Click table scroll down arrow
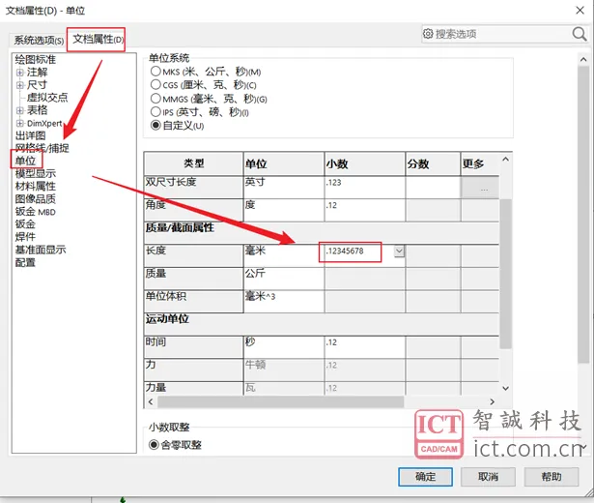Screen dimensions: 594x503 505,388
